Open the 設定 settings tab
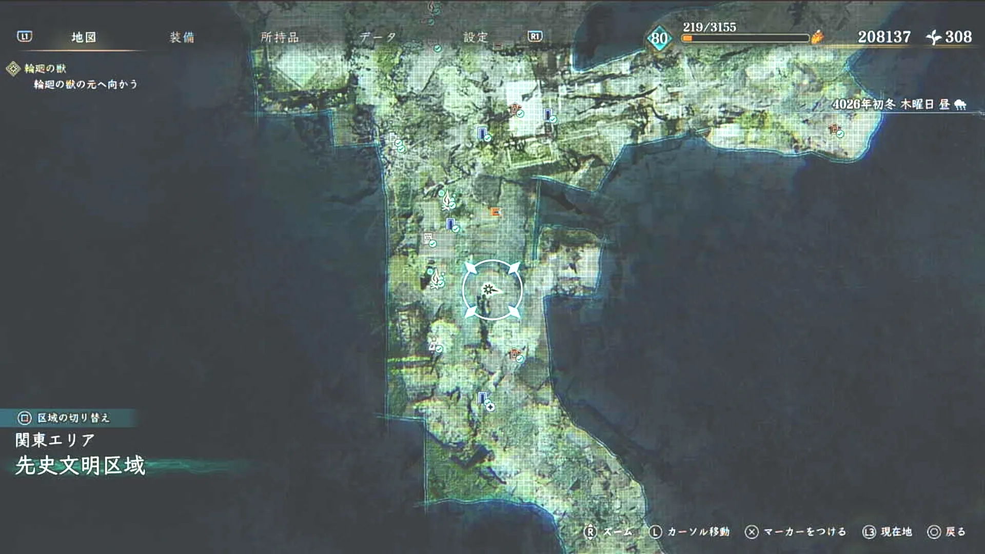985x554 pixels. pyautogui.click(x=476, y=37)
